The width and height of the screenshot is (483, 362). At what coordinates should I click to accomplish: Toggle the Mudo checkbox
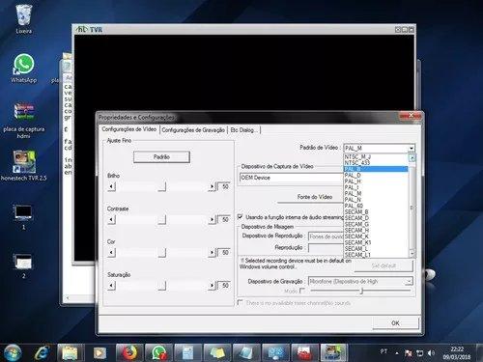(x=302, y=291)
